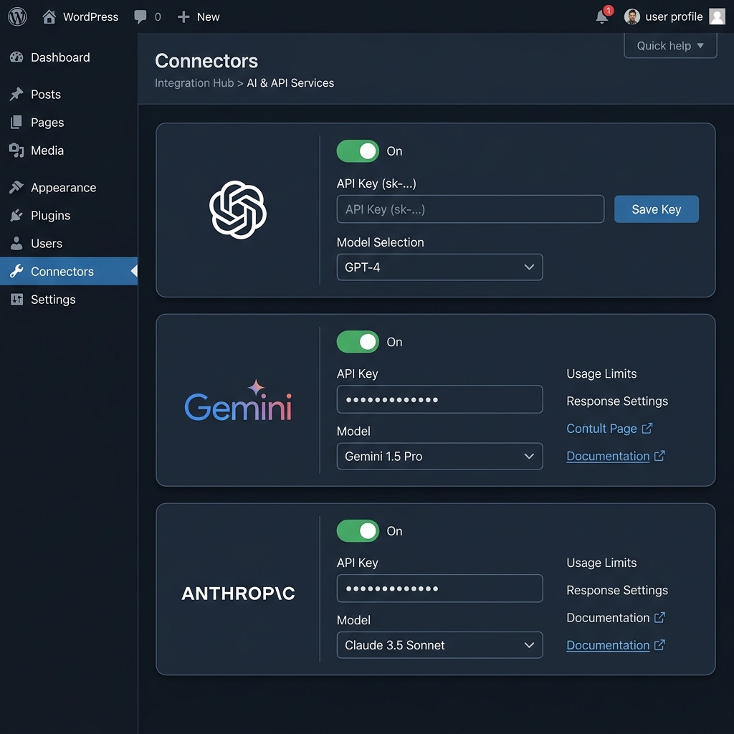Toggle off the OpenAI connector switch
The image size is (734, 734).
click(x=358, y=151)
